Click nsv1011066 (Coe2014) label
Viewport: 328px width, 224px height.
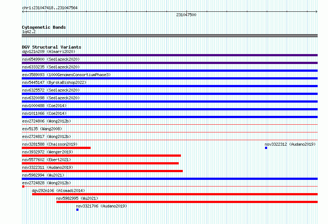44,113
